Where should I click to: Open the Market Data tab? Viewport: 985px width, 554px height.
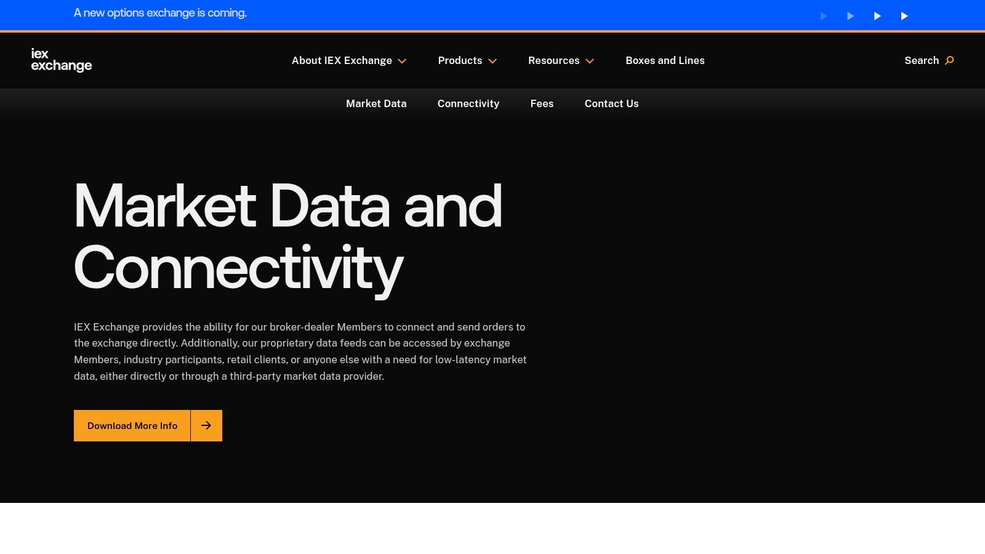(376, 103)
